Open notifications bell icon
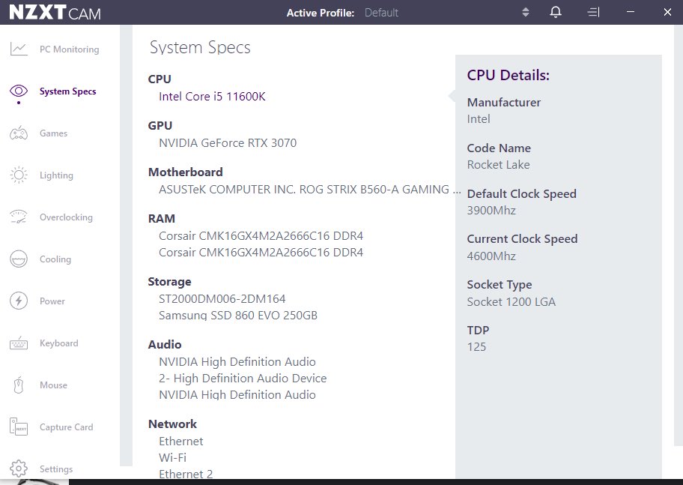This screenshot has height=485, width=683. [x=556, y=12]
